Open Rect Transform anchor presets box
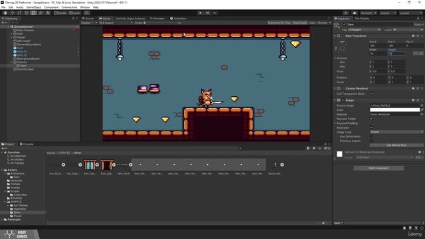This screenshot has width=425, height=239. coord(343,48)
